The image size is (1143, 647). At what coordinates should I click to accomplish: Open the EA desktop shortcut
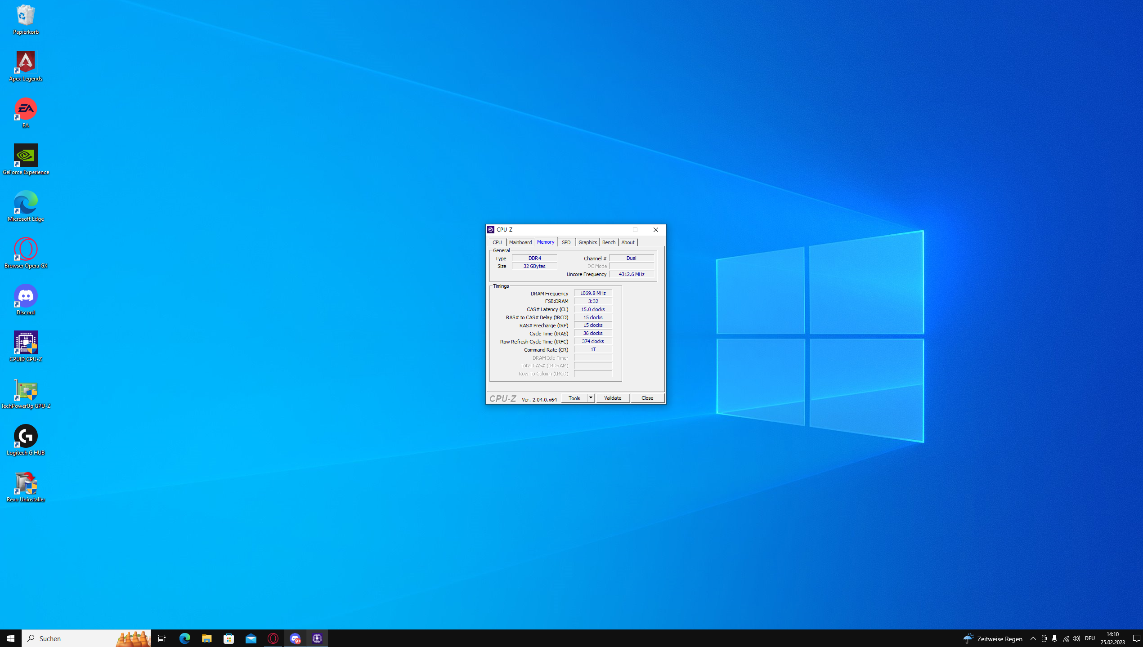pos(26,109)
